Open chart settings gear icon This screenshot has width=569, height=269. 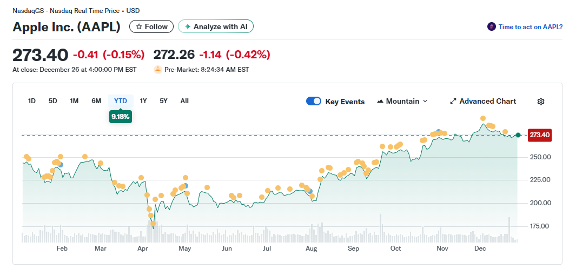click(x=541, y=101)
